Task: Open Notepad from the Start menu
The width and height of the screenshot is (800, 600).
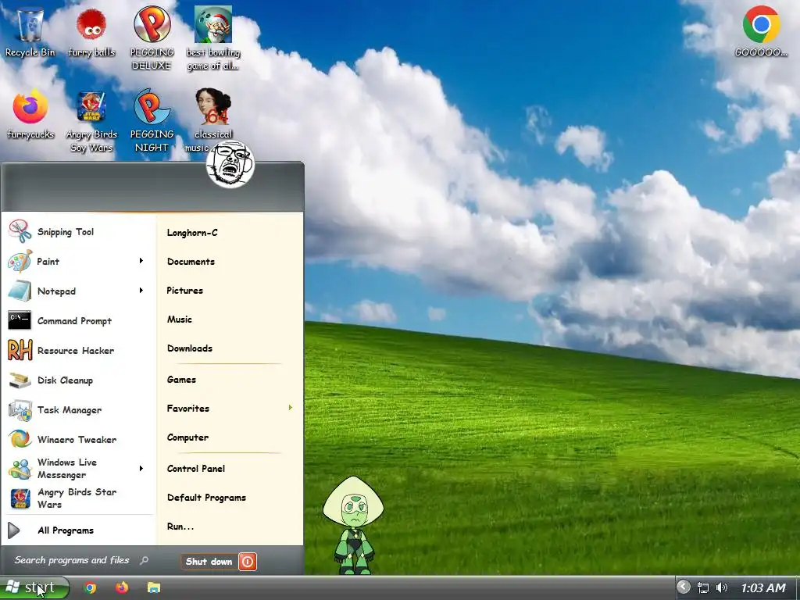Action: 79,291
